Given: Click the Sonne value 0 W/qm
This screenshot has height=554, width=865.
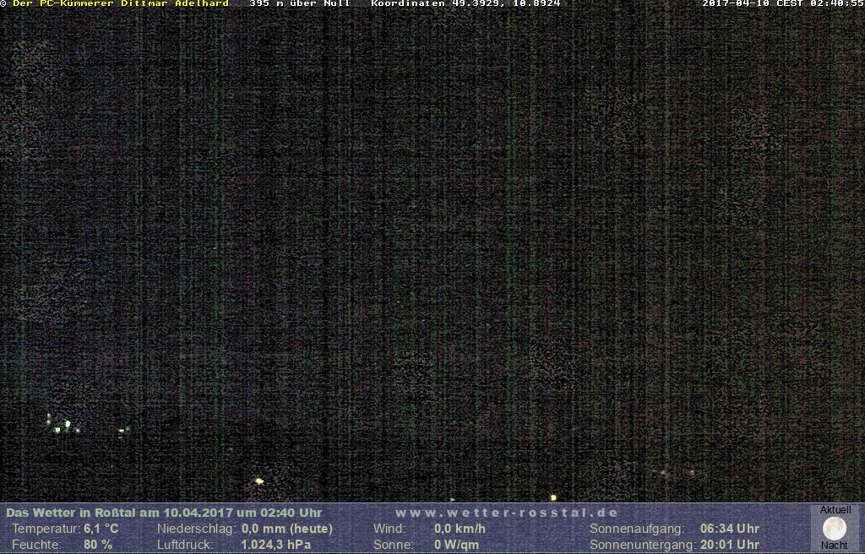Looking at the screenshot, I should tap(456, 545).
